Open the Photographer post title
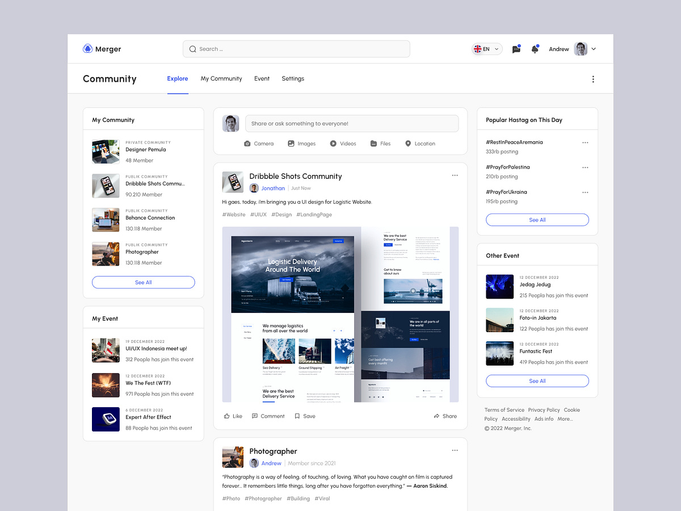This screenshot has height=511, width=681. tap(274, 451)
